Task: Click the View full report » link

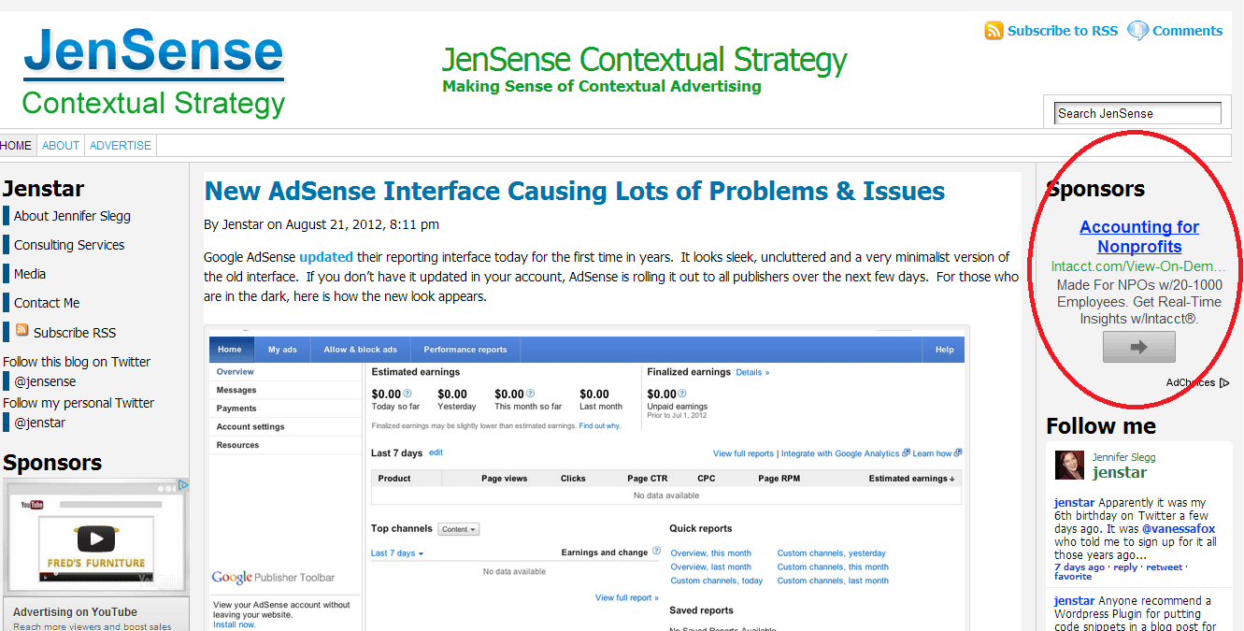Action: 627,597
